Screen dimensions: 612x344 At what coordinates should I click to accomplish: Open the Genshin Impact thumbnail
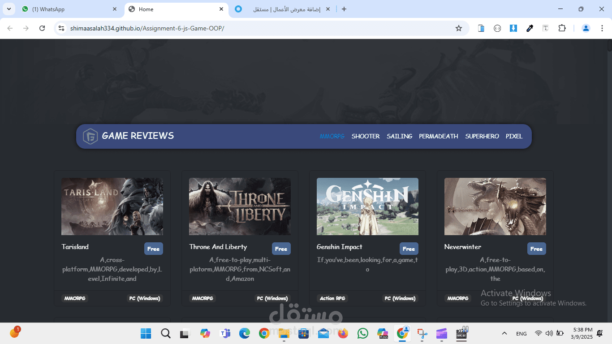pos(367,206)
